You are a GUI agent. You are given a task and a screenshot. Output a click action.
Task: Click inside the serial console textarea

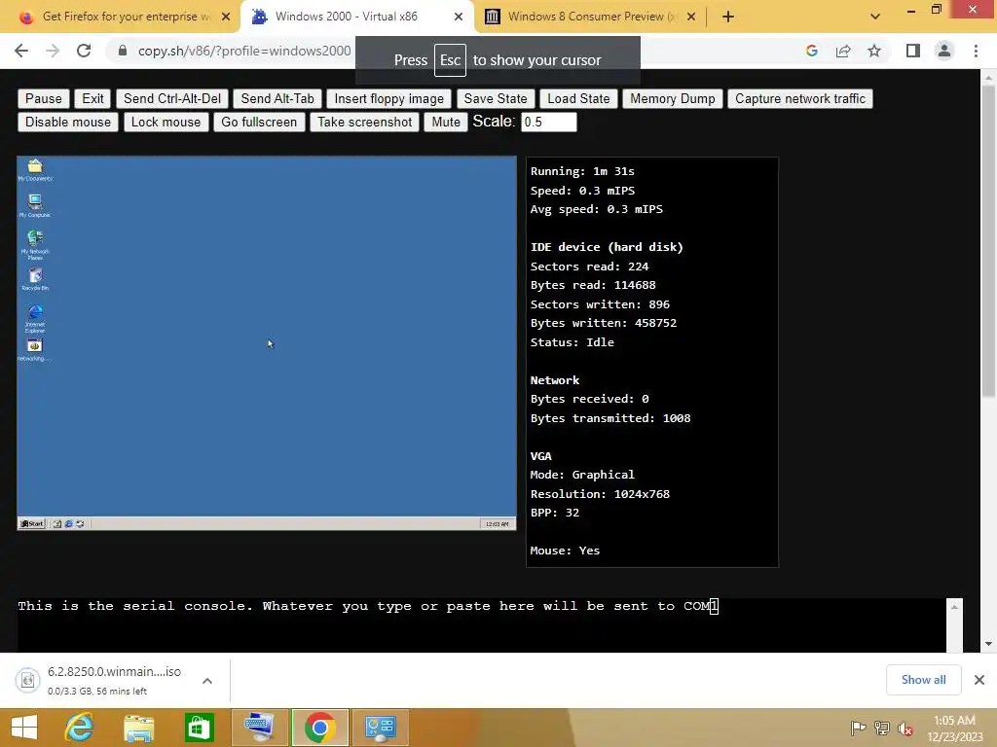click(x=481, y=625)
